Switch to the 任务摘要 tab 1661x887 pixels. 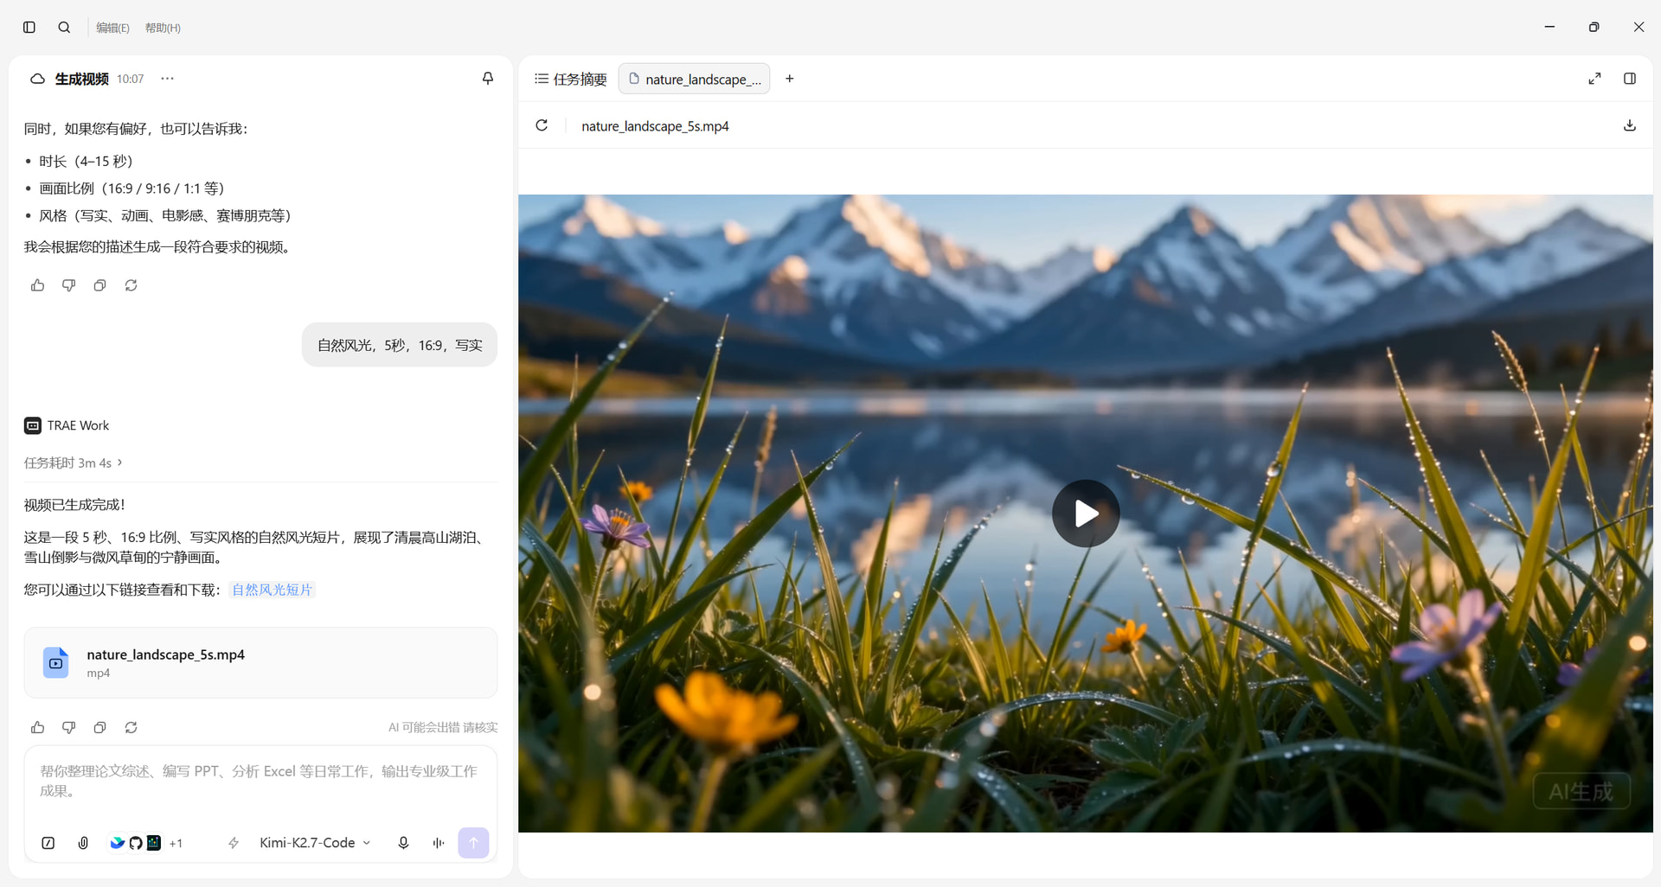pos(571,79)
